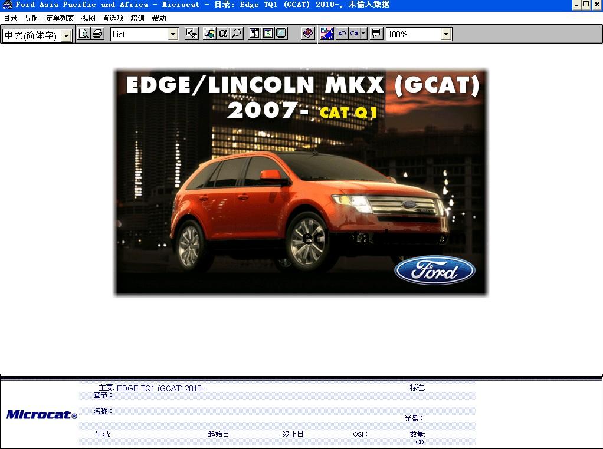Screen dimensions: 603x449
Task: Click the alpha symbol toolbar icon
Action: [x=223, y=34]
